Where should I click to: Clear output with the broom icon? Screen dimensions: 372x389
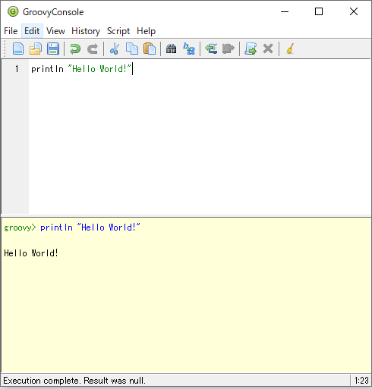[290, 49]
